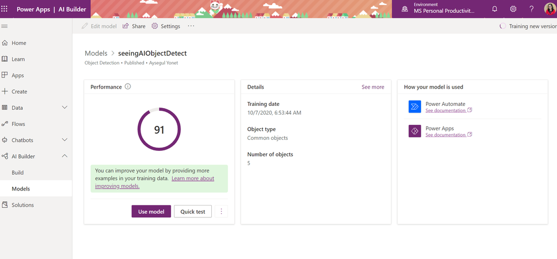Open the vertical ellipsis next to Quick test
Viewport: 557px width, 259px height.
pos(221,212)
